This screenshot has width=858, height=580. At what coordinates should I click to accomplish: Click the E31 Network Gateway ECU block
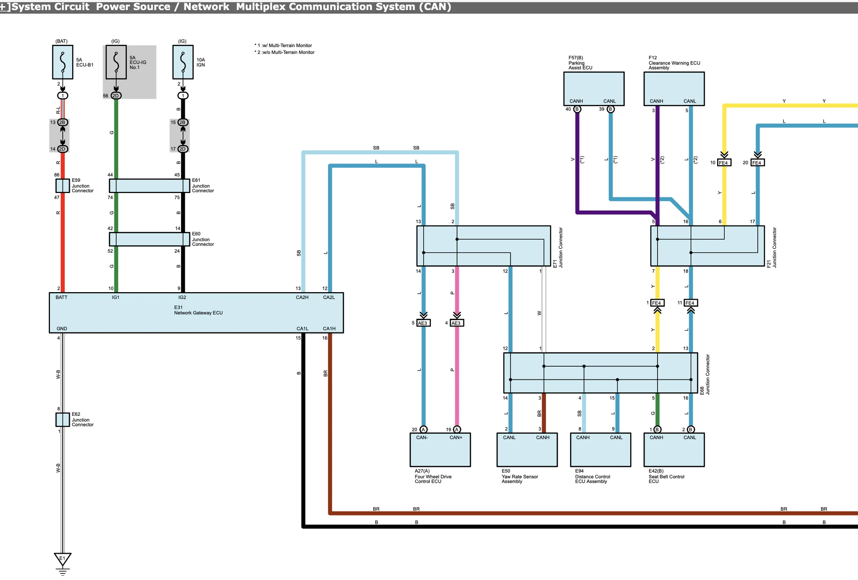[196, 313]
